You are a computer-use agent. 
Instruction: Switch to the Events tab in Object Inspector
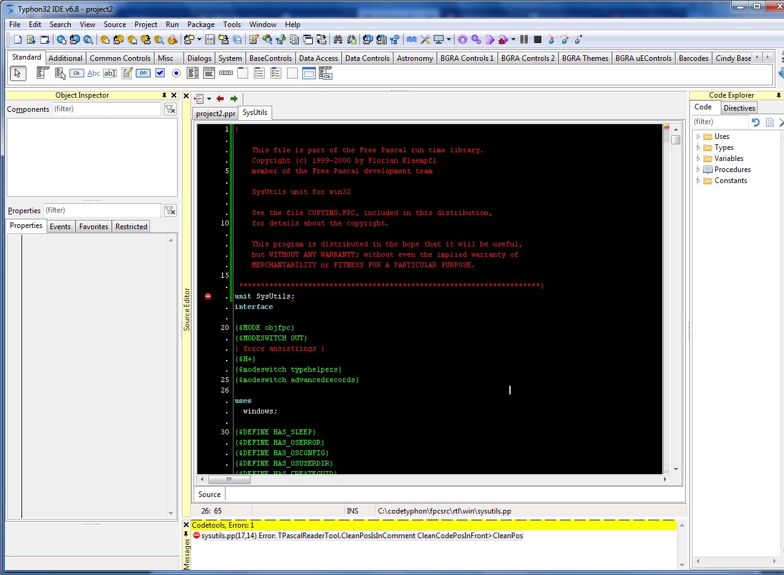click(x=60, y=227)
